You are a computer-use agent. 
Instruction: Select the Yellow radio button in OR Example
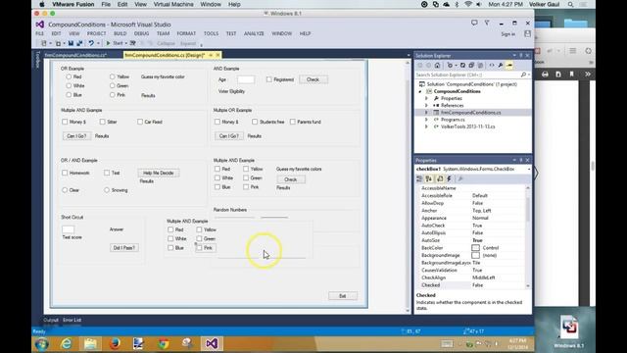pos(112,76)
